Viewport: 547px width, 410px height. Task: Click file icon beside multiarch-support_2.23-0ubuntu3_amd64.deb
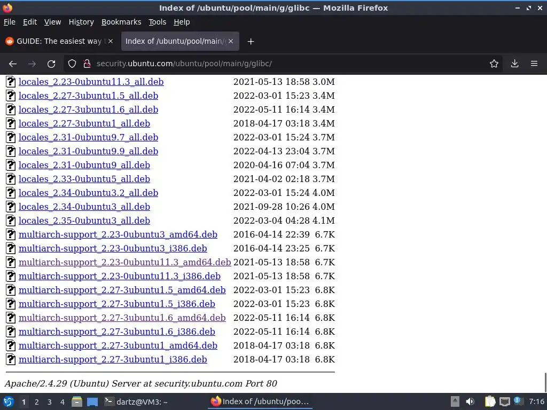(x=11, y=234)
